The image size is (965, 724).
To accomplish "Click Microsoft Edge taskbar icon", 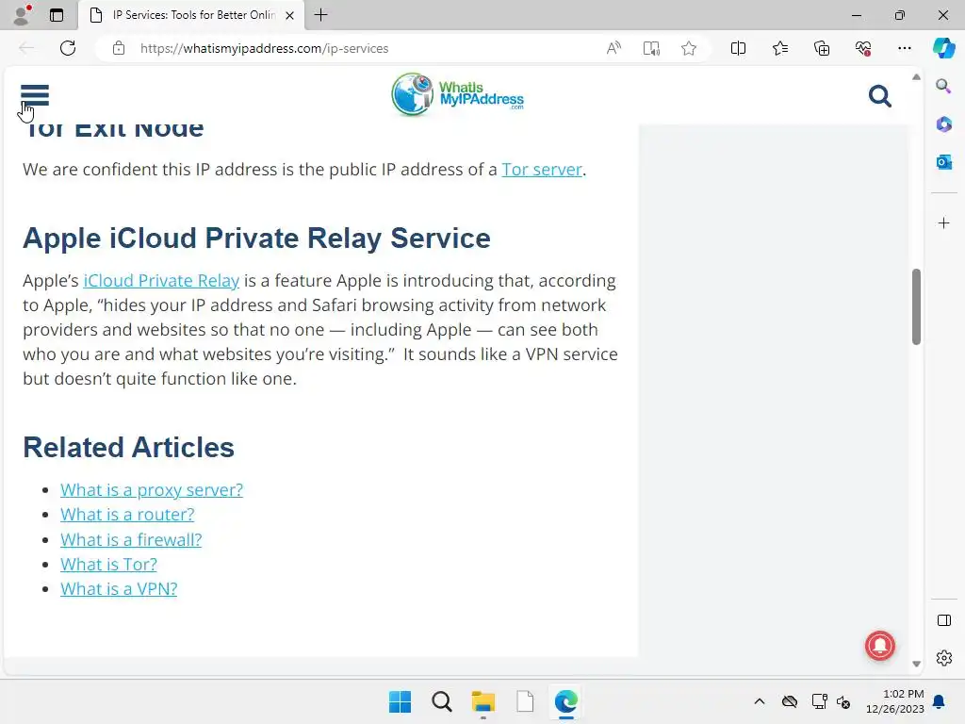I will click(x=566, y=701).
